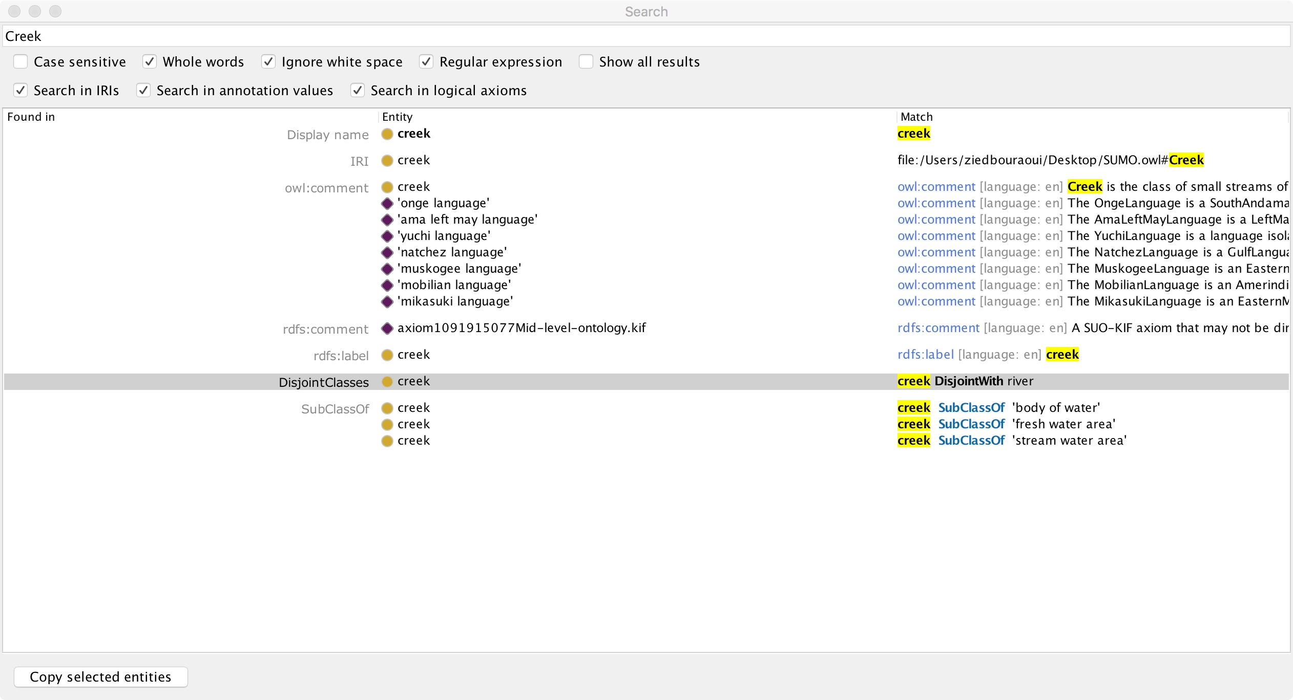The height and width of the screenshot is (700, 1293).
Task: Click the creek entity text in the IRI row
Action: click(414, 160)
